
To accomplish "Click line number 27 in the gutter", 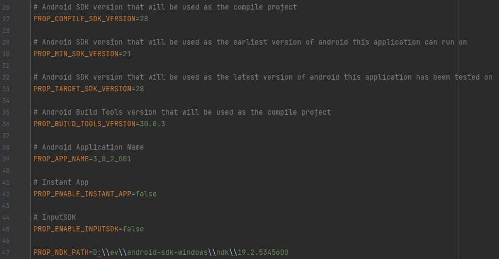I will point(6,19).
